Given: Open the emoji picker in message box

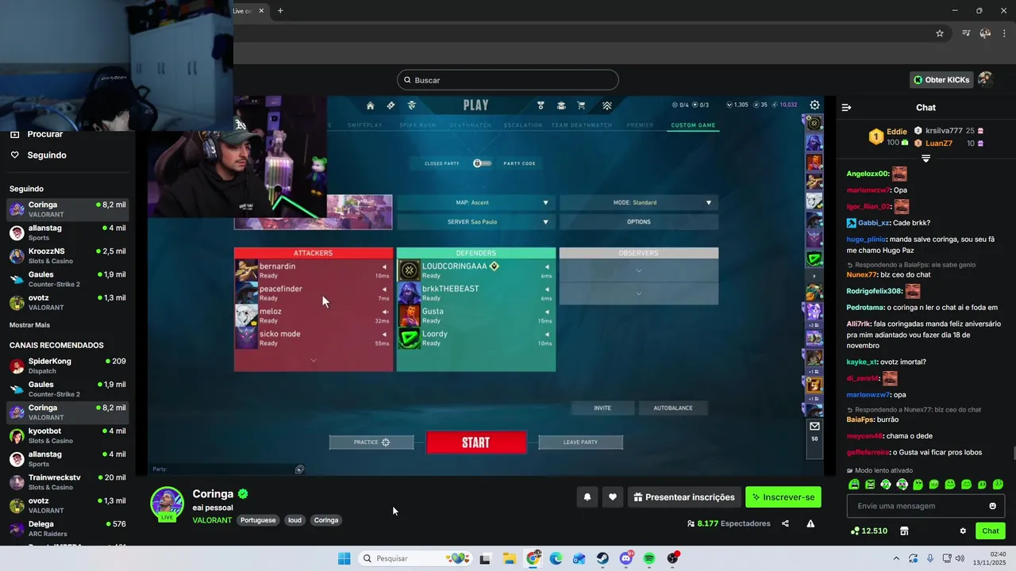Looking at the screenshot, I should (x=992, y=506).
